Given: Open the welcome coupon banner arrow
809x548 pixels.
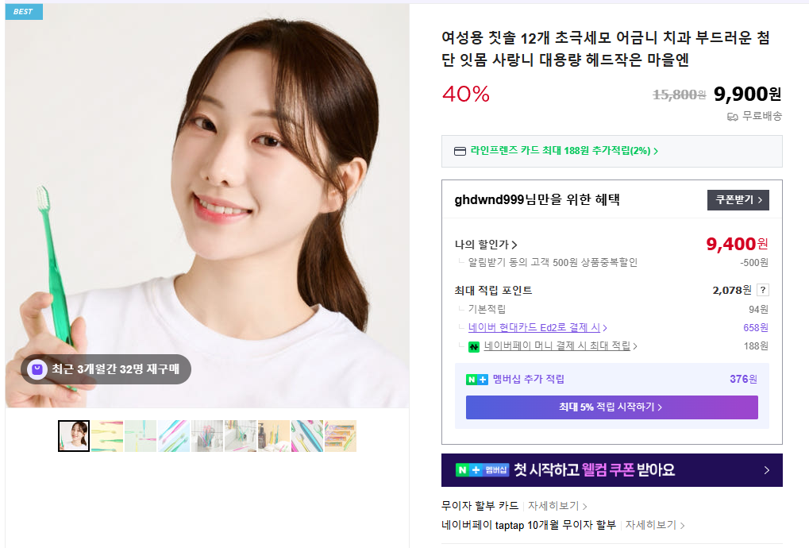Looking at the screenshot, I should (x=767, y=470).
